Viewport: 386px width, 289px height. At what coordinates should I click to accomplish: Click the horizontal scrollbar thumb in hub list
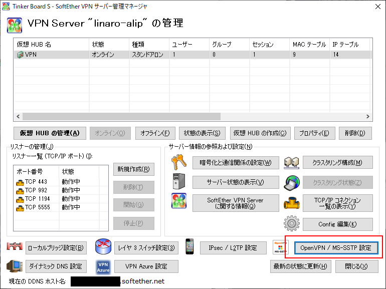(122, 117)
